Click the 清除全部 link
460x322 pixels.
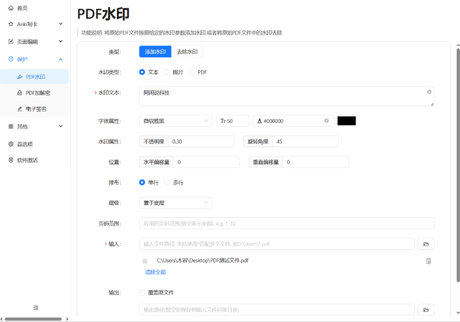(156, 272)
